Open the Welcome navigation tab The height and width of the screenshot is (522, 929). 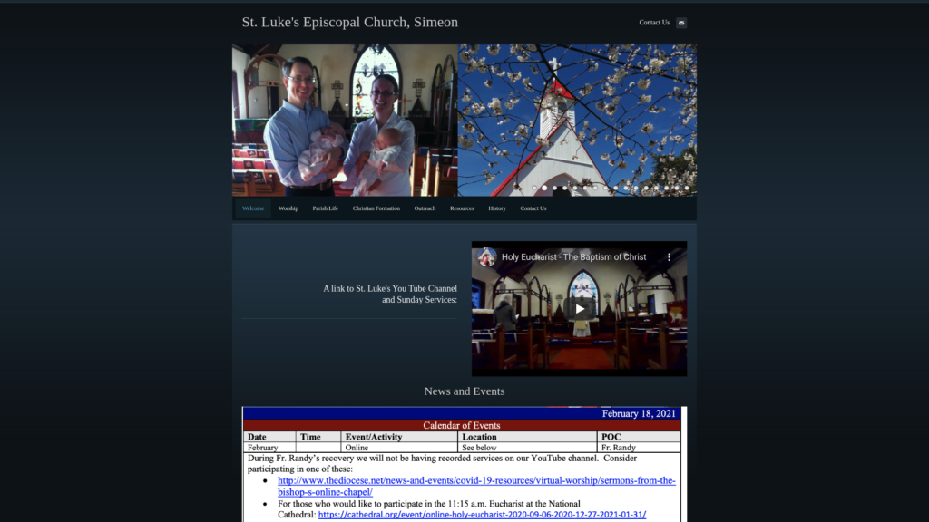253,208
